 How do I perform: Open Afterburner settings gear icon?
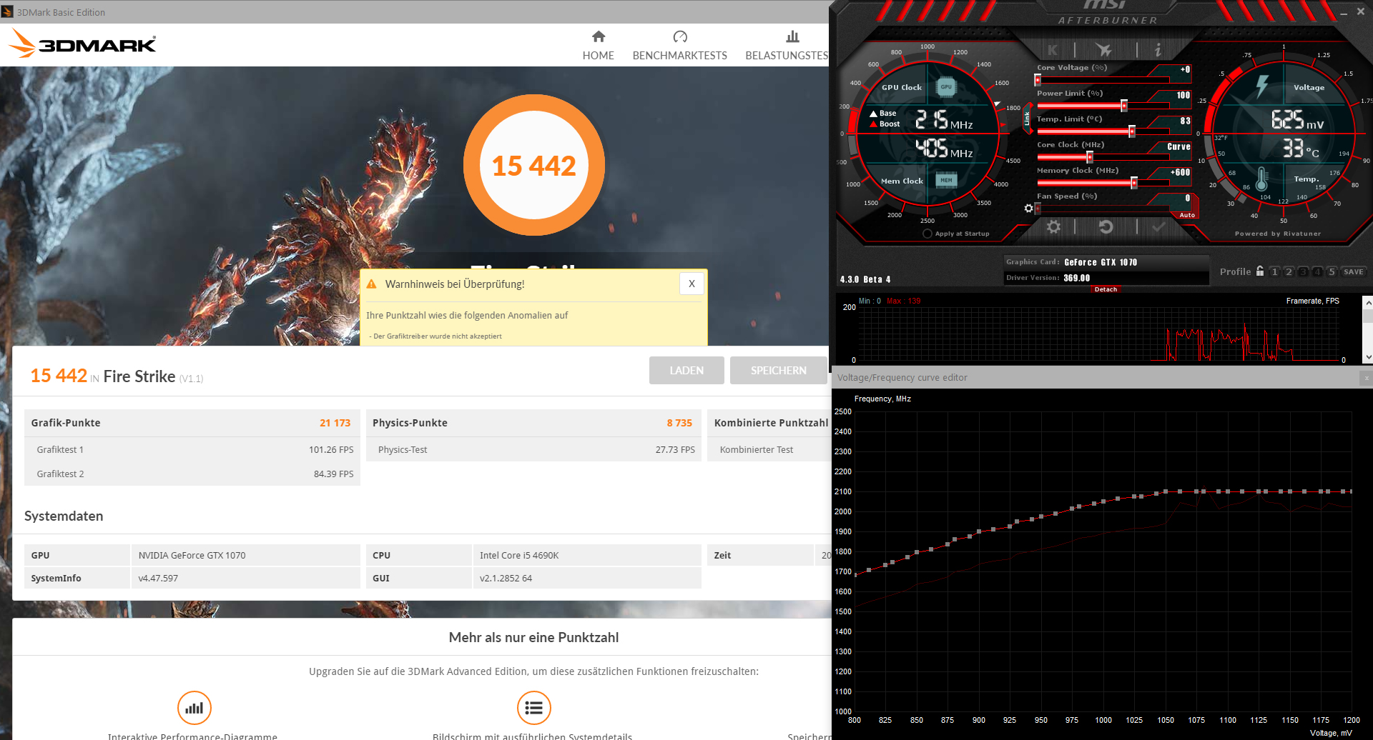[1053, 226]
